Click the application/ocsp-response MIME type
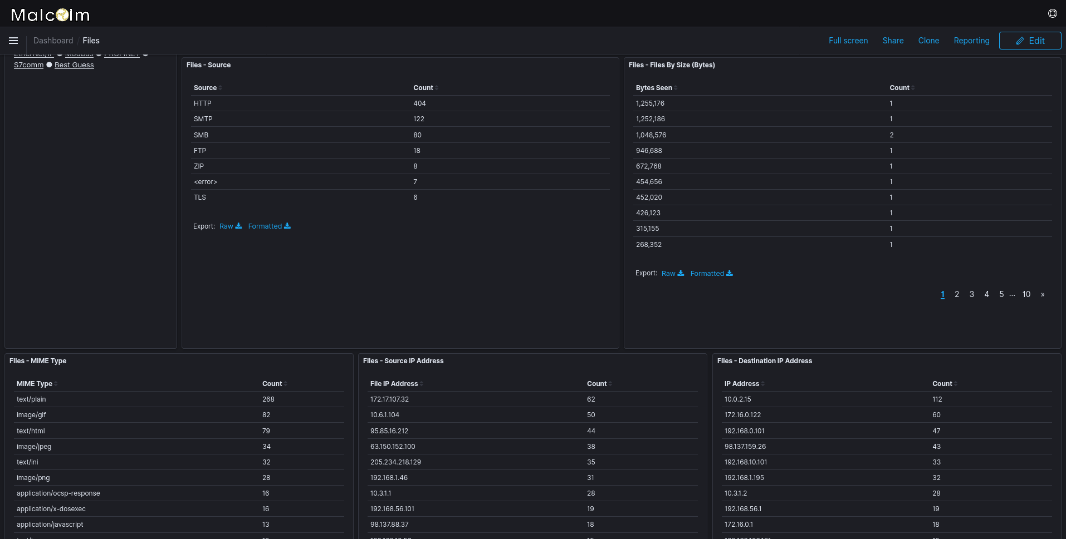1066x539 pixels. [x=58, y=493]
